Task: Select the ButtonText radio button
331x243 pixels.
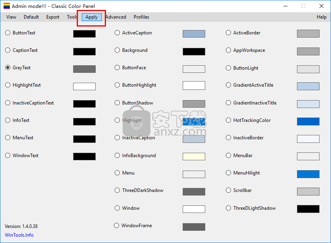Action: [8, 33]
